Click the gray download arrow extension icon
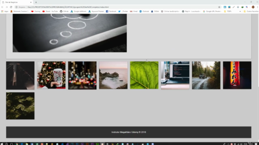This screenshot has width=259, height=145. coord(238,7)
